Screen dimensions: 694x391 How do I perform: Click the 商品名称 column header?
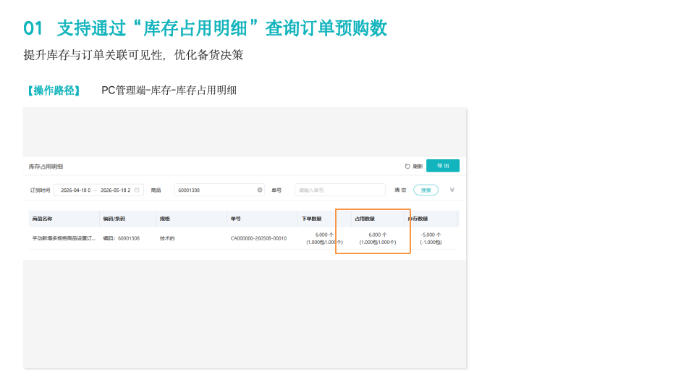pyautogui.click(x=42, y=219)
